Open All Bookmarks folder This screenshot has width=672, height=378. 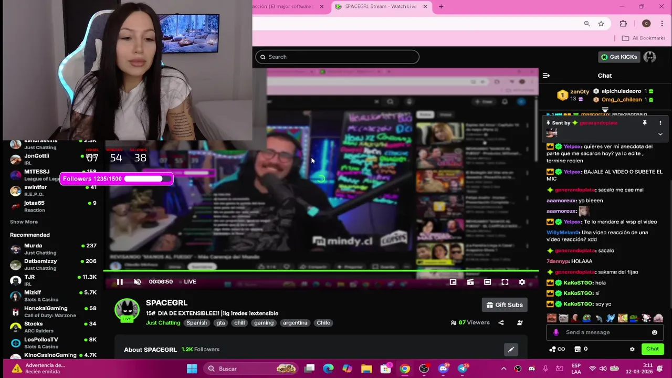click(x=644, y=38)
